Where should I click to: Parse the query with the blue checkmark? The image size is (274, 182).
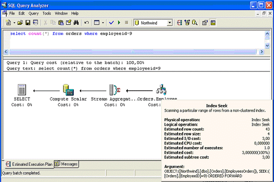(x=111, y=23)
